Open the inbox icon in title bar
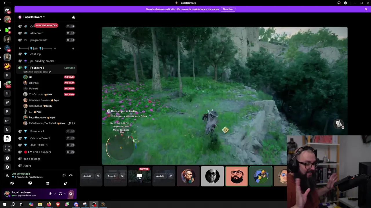 pos(339,3)
